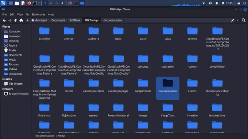Select the highlighted documentacion folder
248x139 pixels.
168,88
